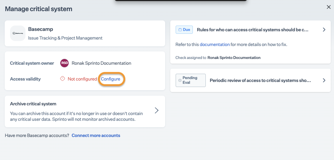
Task: Click the Basecamp system title
Action: [x=41, y=29]
